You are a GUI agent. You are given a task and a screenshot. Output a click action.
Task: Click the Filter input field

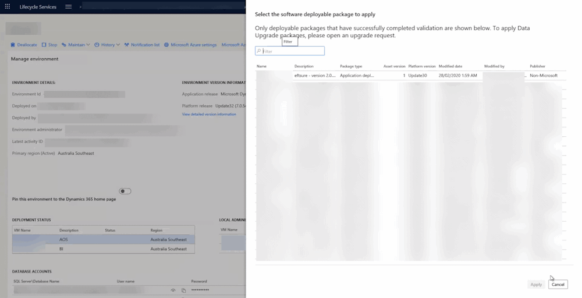click(x=290, y=51)
